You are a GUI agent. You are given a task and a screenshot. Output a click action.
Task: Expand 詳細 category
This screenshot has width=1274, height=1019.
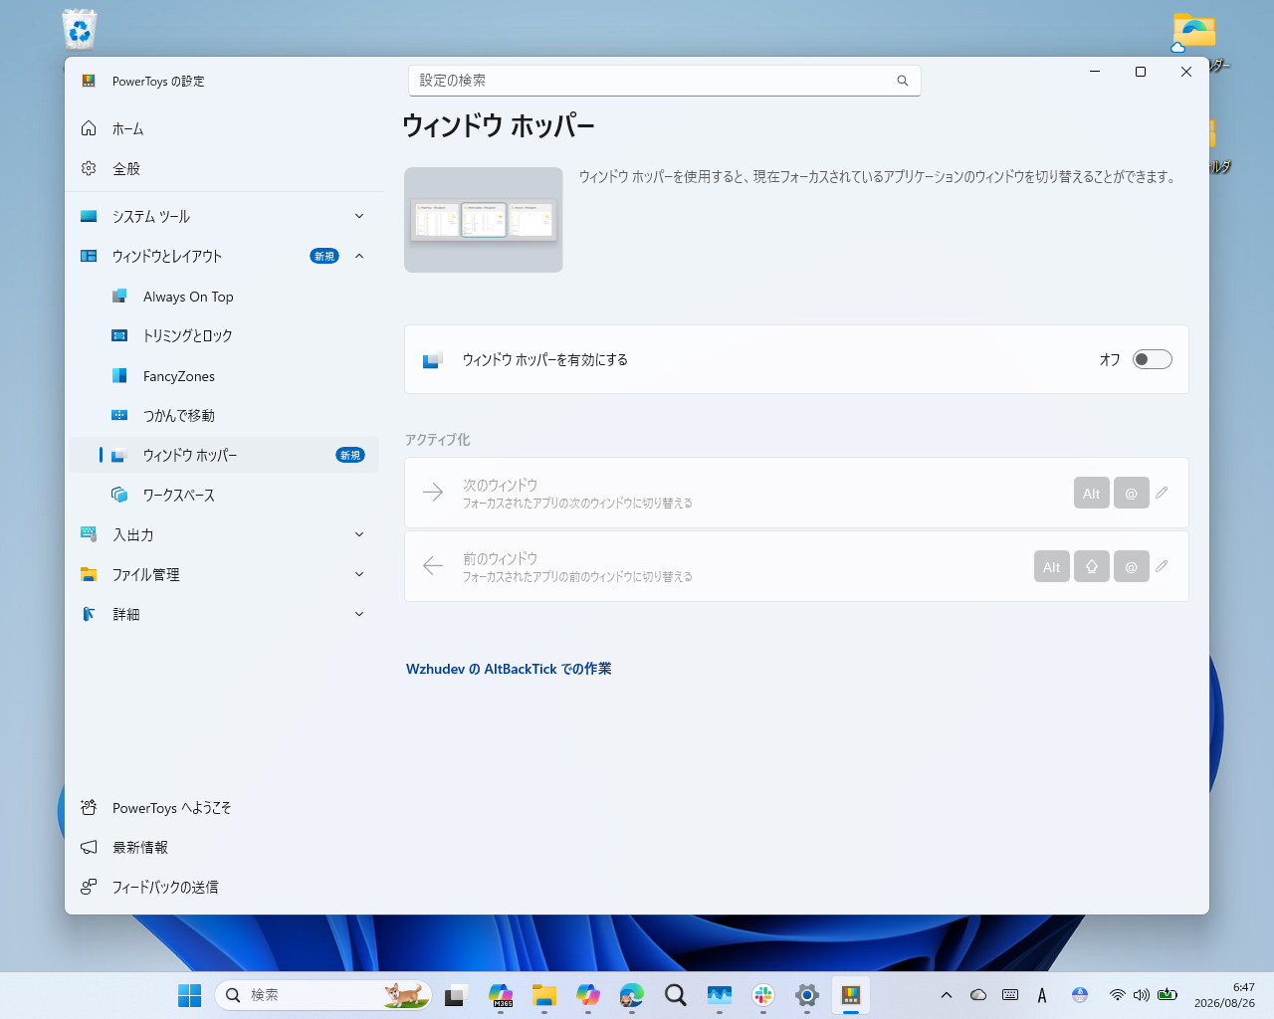(x=224, y=615)
